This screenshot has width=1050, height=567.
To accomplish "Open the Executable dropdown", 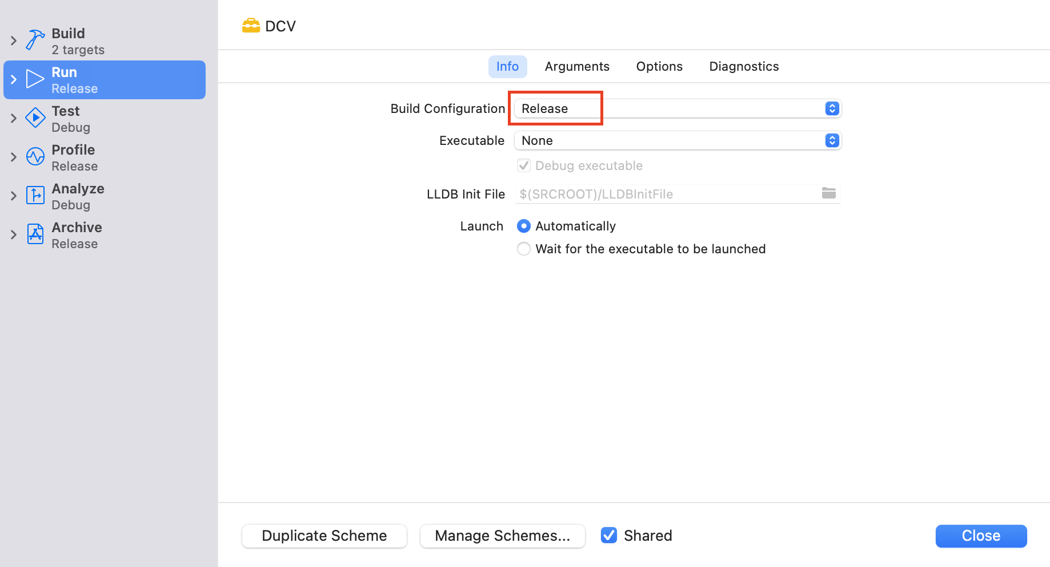I will (678, 140).
